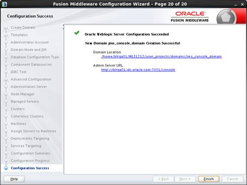Select Create Domain step in sidebar
247x185 pixels.
[x=23, y=27]
